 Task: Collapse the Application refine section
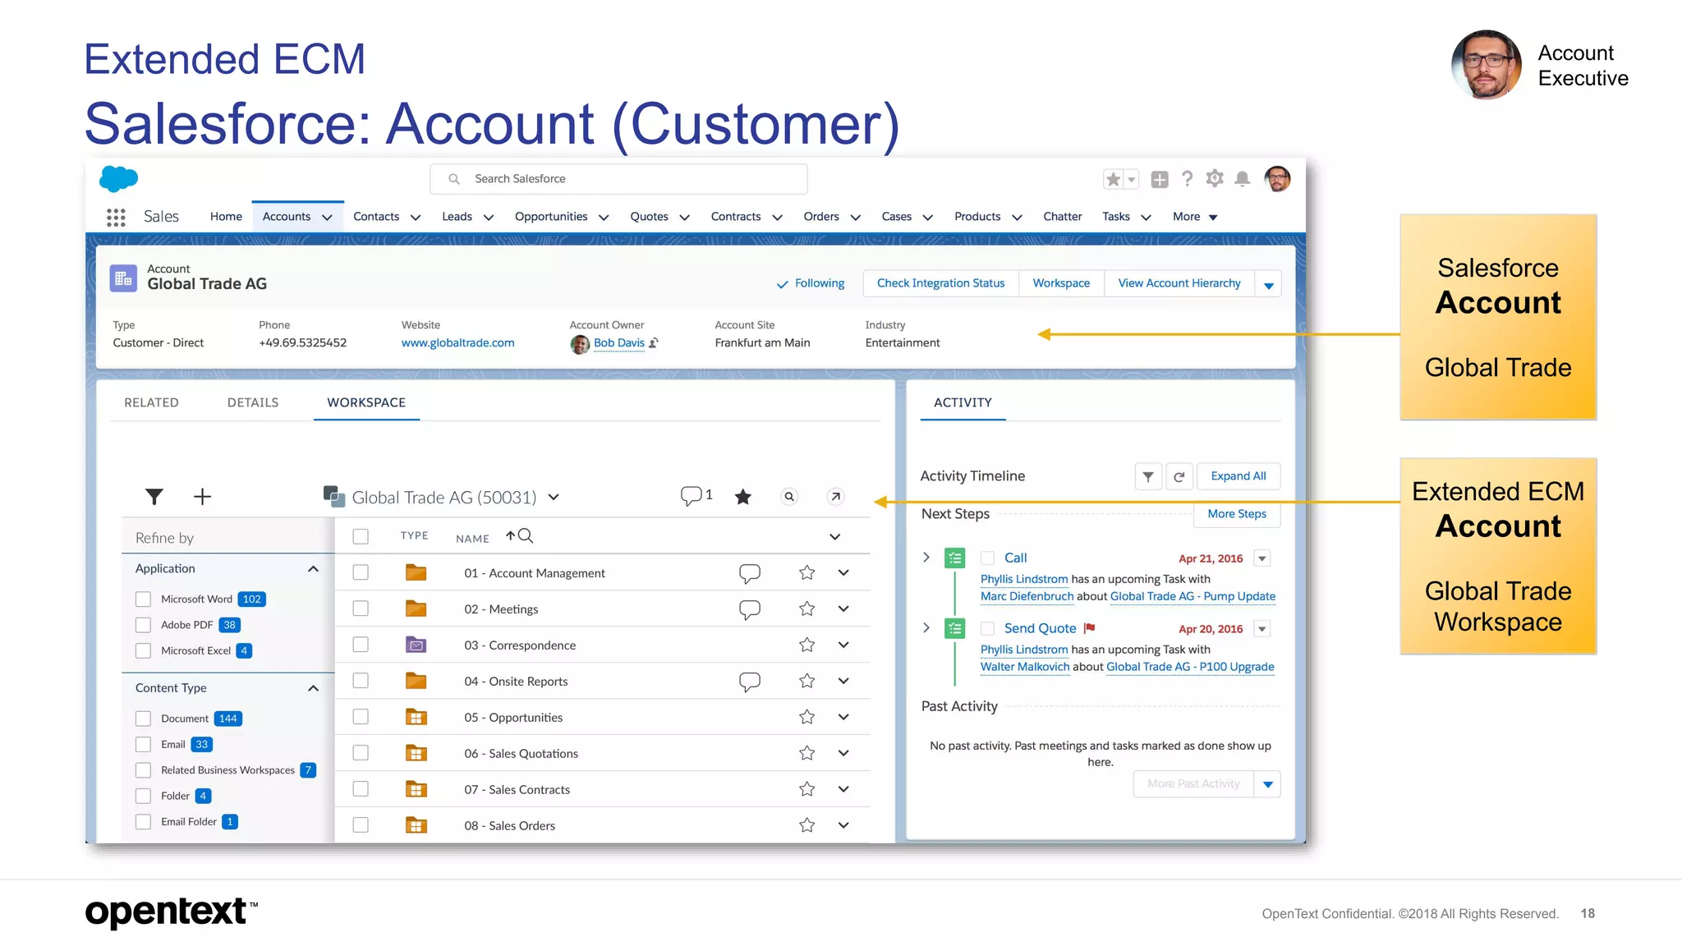313,568
